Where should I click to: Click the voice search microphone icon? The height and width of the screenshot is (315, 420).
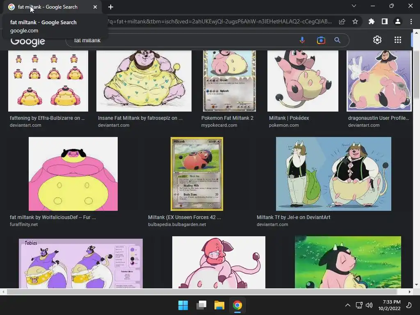point(302,40)
